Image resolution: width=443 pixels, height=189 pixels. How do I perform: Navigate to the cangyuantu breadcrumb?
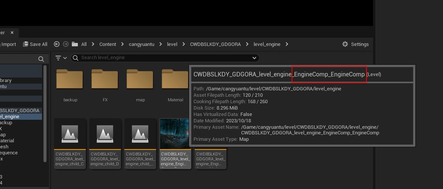(x=141, y=44)
